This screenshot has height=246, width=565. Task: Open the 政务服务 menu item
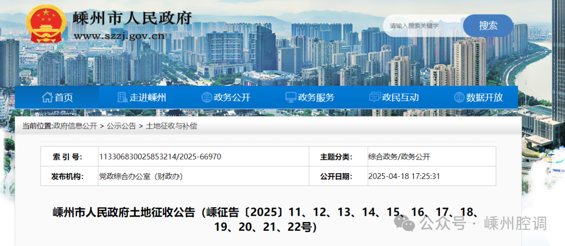click(310, 97)
